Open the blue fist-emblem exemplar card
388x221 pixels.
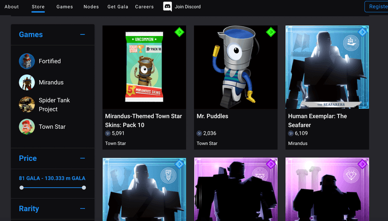click(x=144, y=190)
